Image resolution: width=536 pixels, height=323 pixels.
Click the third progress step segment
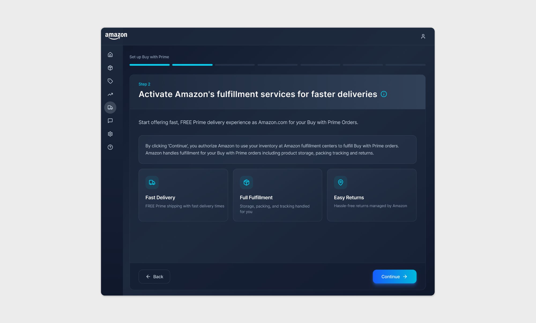(x=235, y=65)
